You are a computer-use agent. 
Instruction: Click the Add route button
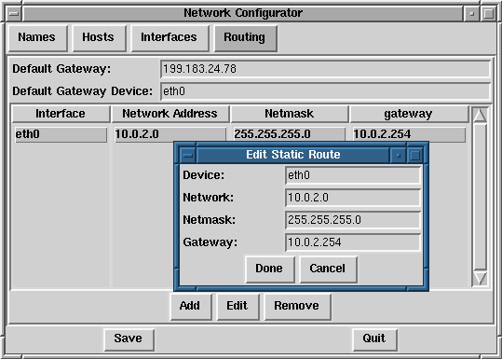(x=191, y=306)
